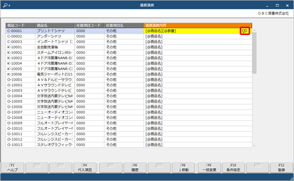
Task: Click the magnifier zoom icon in the title bar
Action: [7, 5]
